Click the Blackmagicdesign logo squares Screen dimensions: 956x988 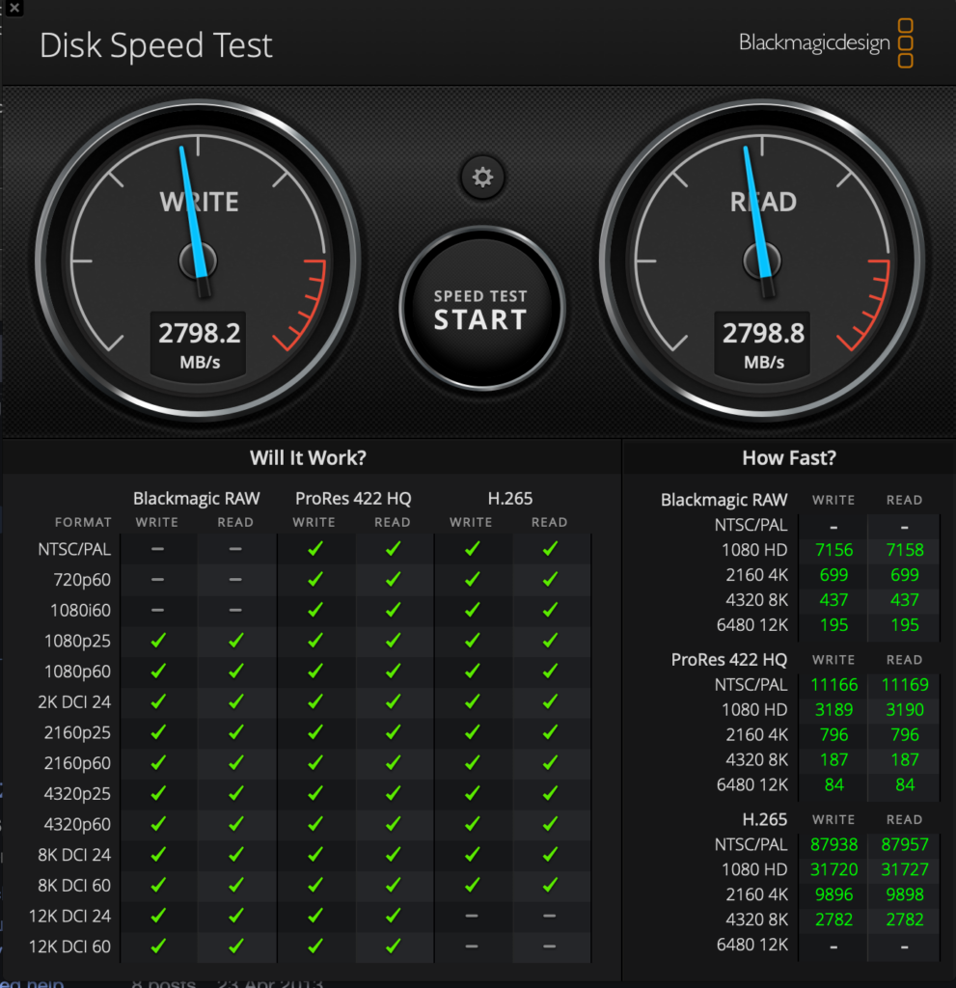(x=905, y=43)
